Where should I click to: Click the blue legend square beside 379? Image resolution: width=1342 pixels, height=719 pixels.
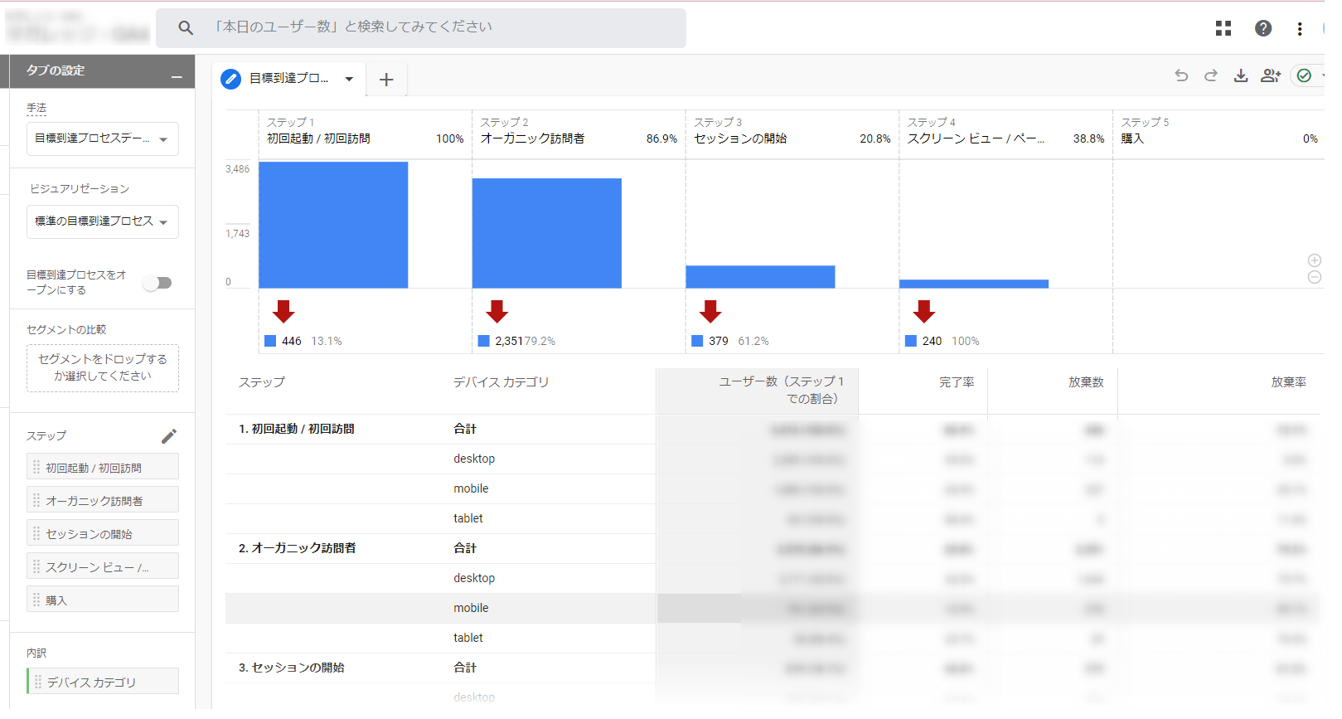pos(697,341)
